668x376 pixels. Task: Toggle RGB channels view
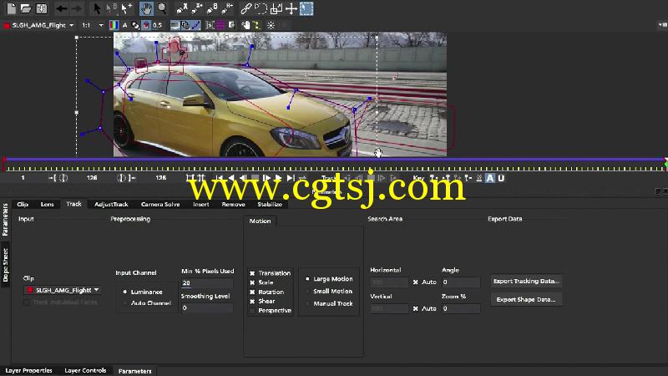click(114, 25)
